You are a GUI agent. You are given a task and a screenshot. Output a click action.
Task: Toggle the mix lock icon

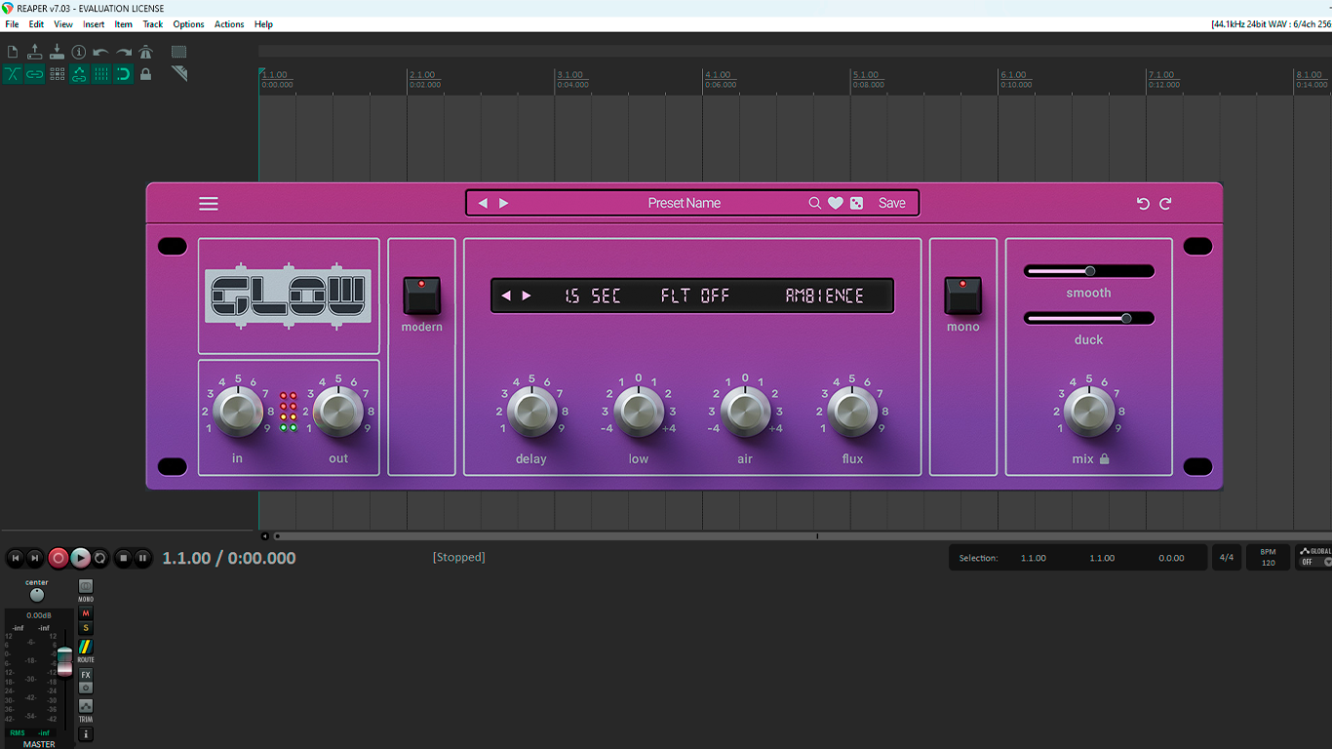[x=1105, y=458]
